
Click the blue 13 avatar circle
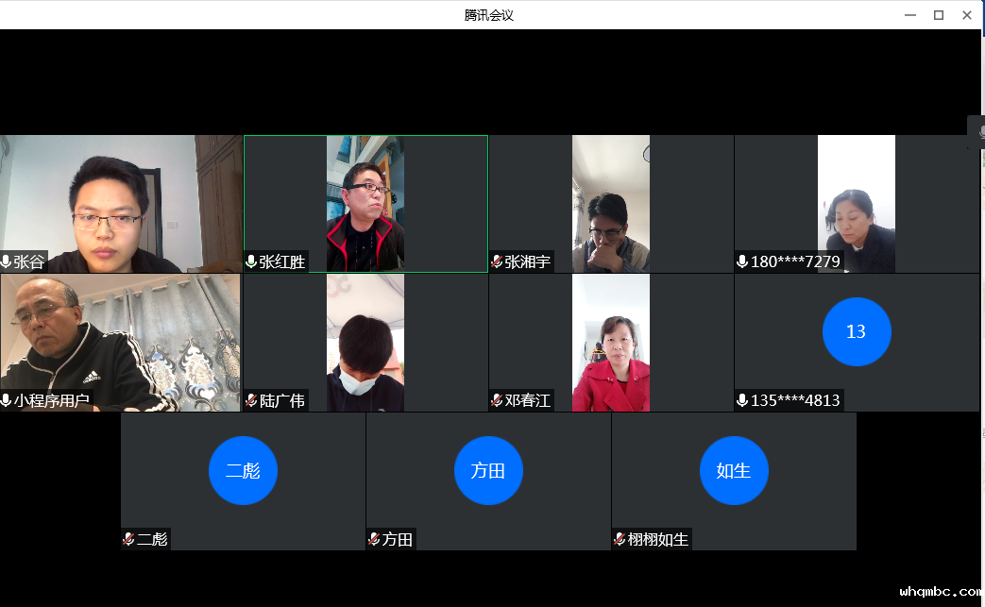point(857,331)
